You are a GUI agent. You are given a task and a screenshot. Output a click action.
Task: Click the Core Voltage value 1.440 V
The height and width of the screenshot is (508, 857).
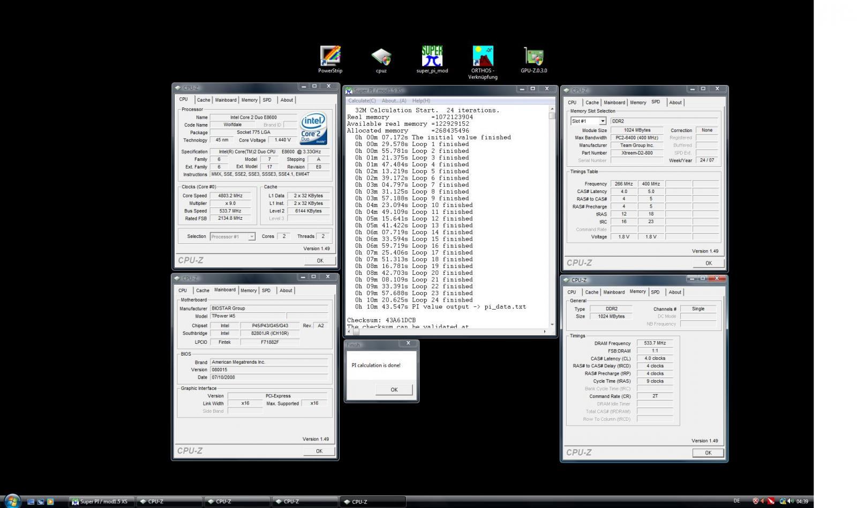point(282,140)
